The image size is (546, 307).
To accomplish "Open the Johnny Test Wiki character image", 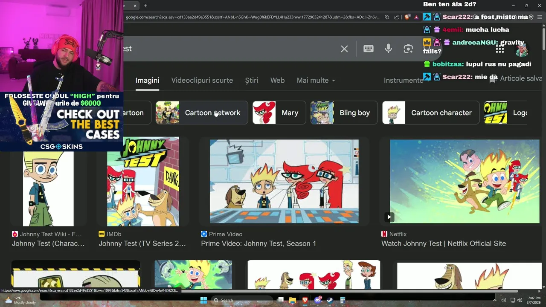I will pos(48,188).
